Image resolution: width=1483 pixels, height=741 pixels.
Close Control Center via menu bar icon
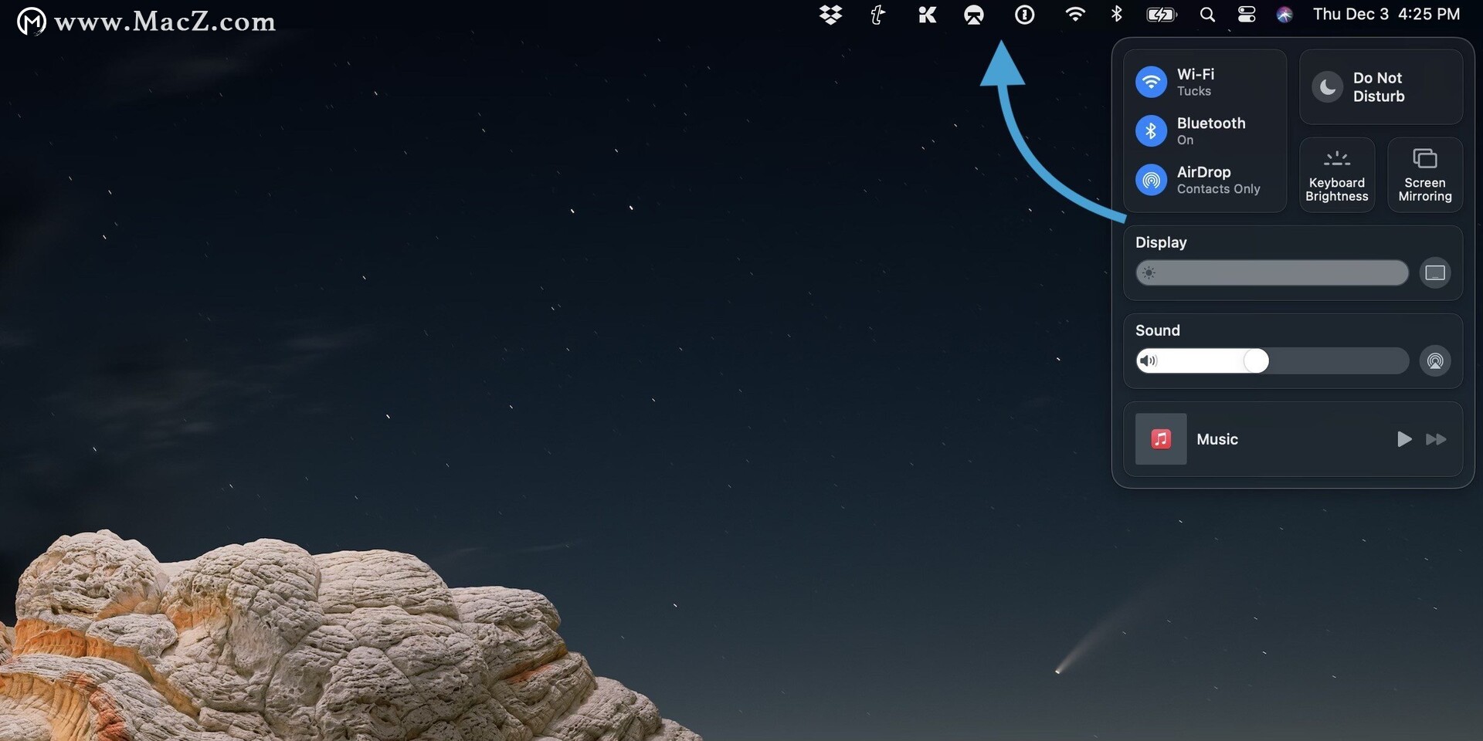[x=1247, y=15]
